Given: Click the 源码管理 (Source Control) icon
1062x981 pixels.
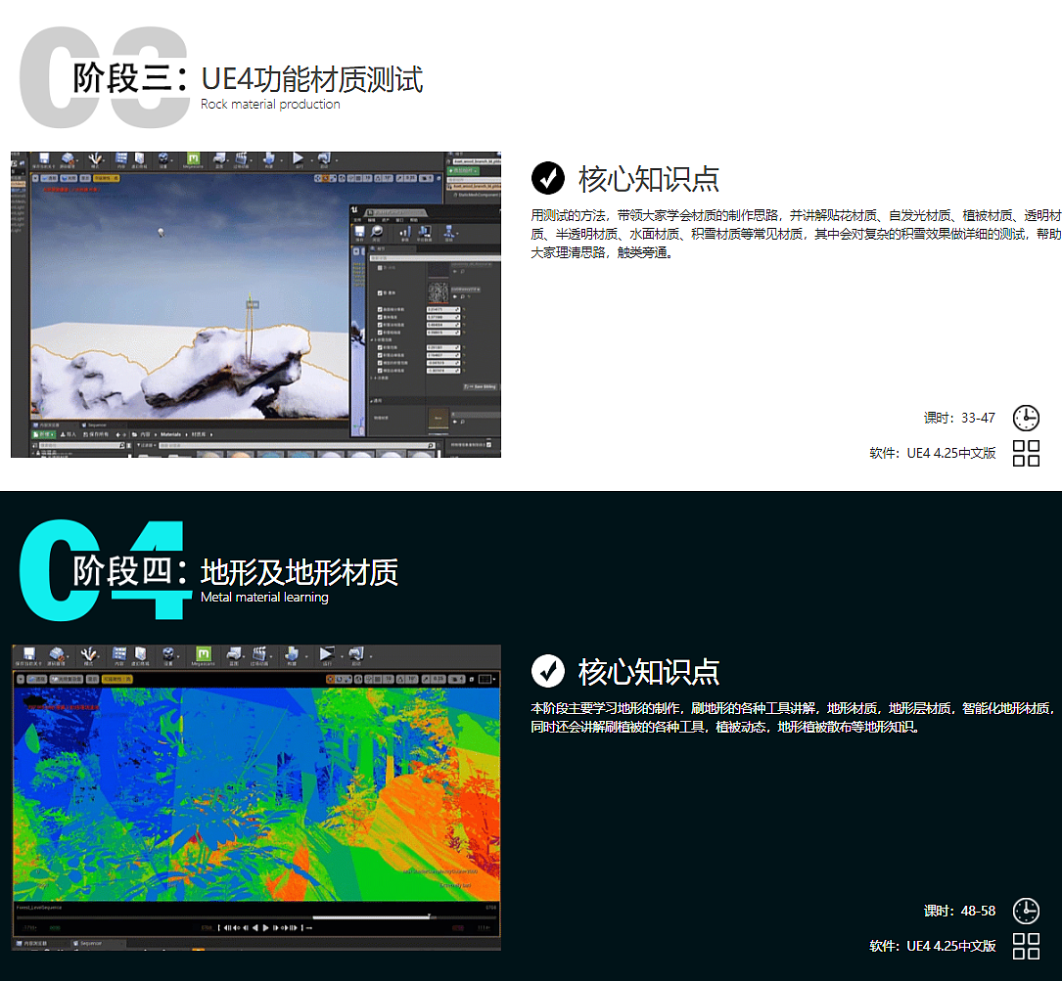Looking at the screenshot, I should pos(56,655).
